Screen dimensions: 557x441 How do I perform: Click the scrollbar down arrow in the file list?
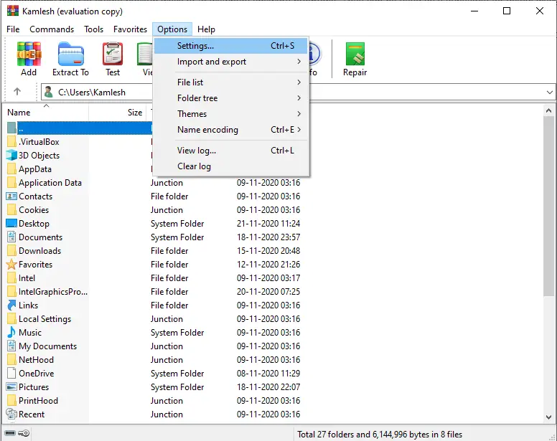coord(549,417)
